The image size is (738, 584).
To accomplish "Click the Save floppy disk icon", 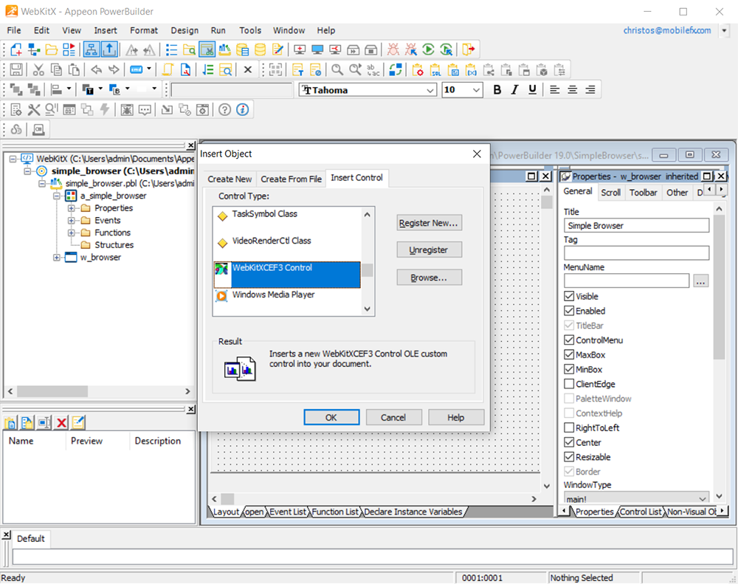I will pos(16,70).
